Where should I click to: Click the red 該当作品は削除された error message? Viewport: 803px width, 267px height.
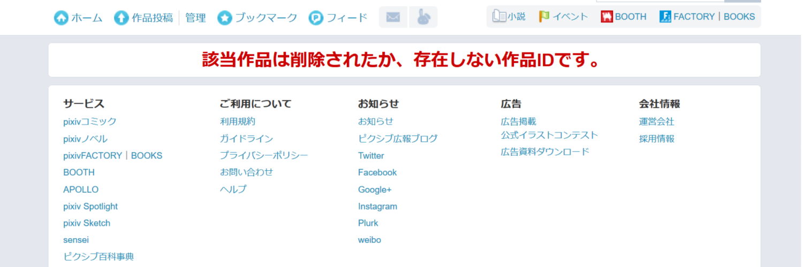pyautogui.click(x=401, y=60)
